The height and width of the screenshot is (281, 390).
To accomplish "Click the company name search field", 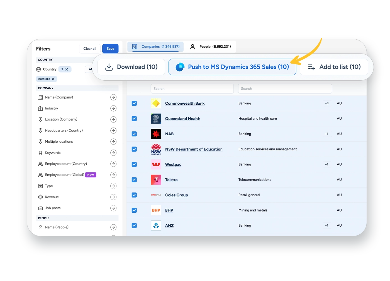I will pos(192,89).
